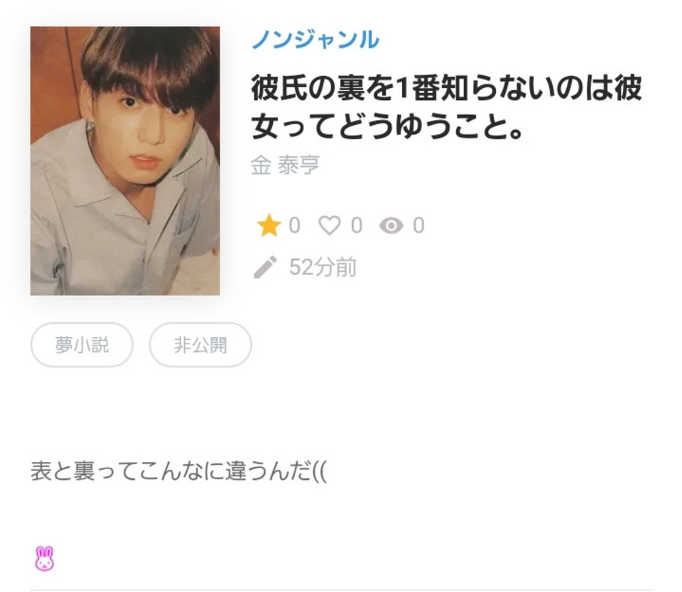Viewport: 682px width, 592px height.
Task: Tap the (( at the end of the description
Action: (x=319, y=471)
